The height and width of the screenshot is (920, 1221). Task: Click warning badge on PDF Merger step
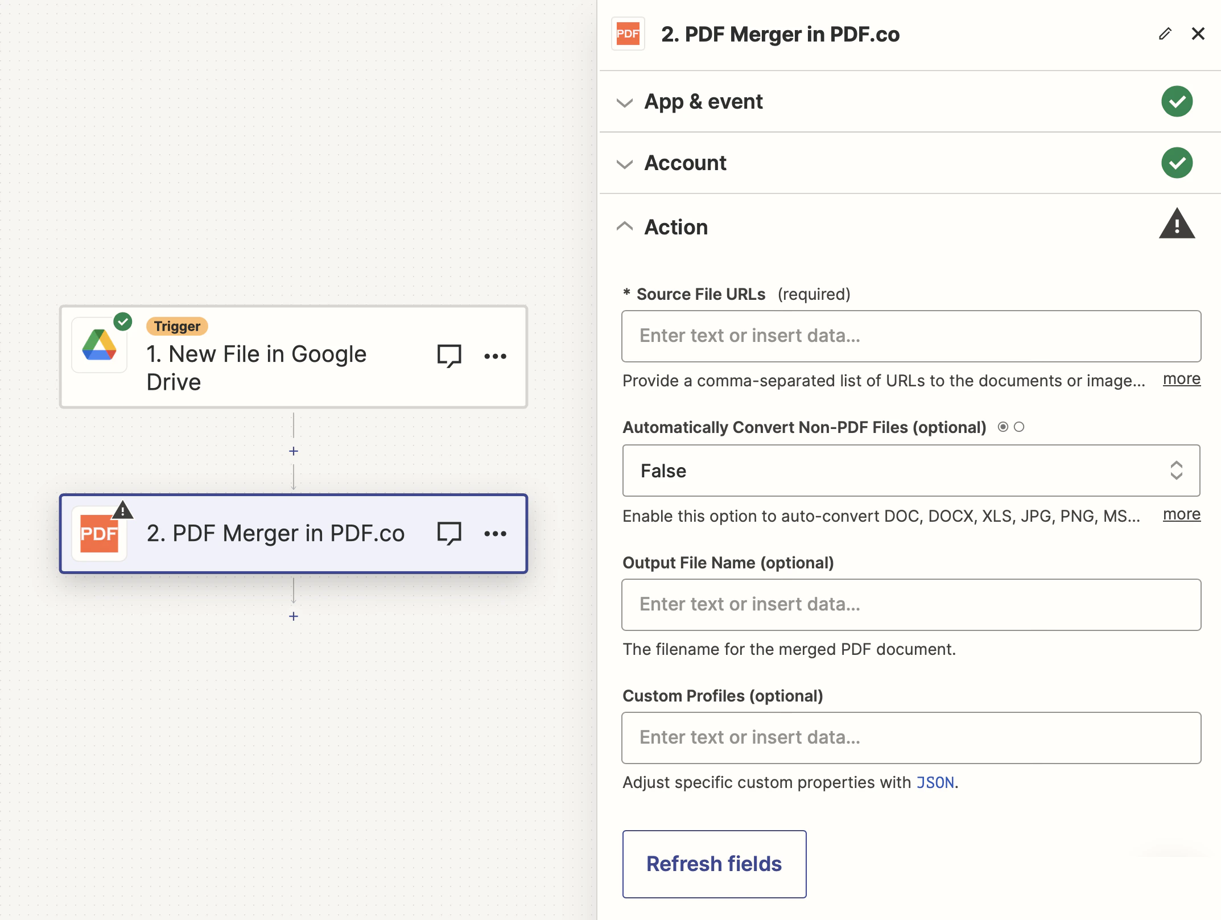click(x=122, y=510)
